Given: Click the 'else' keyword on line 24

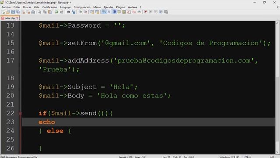Looking at the screenshot, I should click(55, 131).
